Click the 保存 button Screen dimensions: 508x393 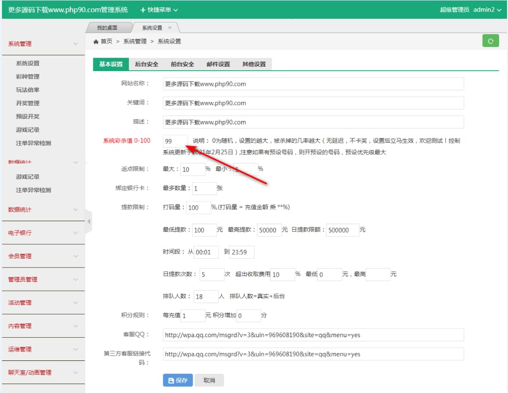tap(178, 380)
